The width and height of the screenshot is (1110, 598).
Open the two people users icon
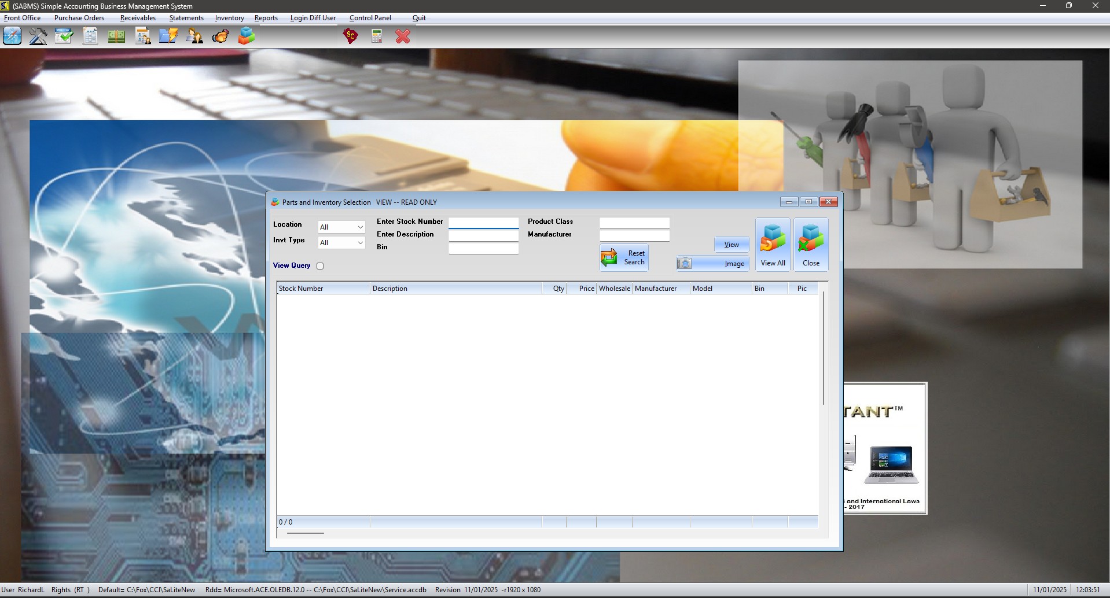click(194, 36)
